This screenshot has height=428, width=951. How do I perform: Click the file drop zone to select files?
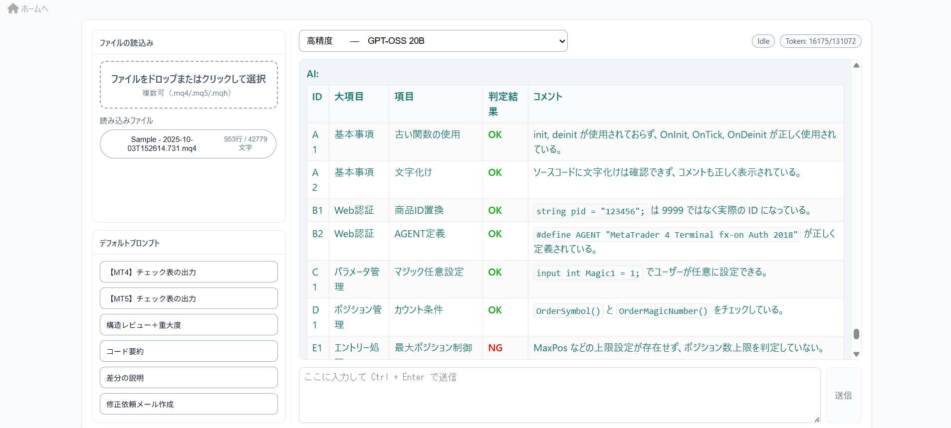189,85
